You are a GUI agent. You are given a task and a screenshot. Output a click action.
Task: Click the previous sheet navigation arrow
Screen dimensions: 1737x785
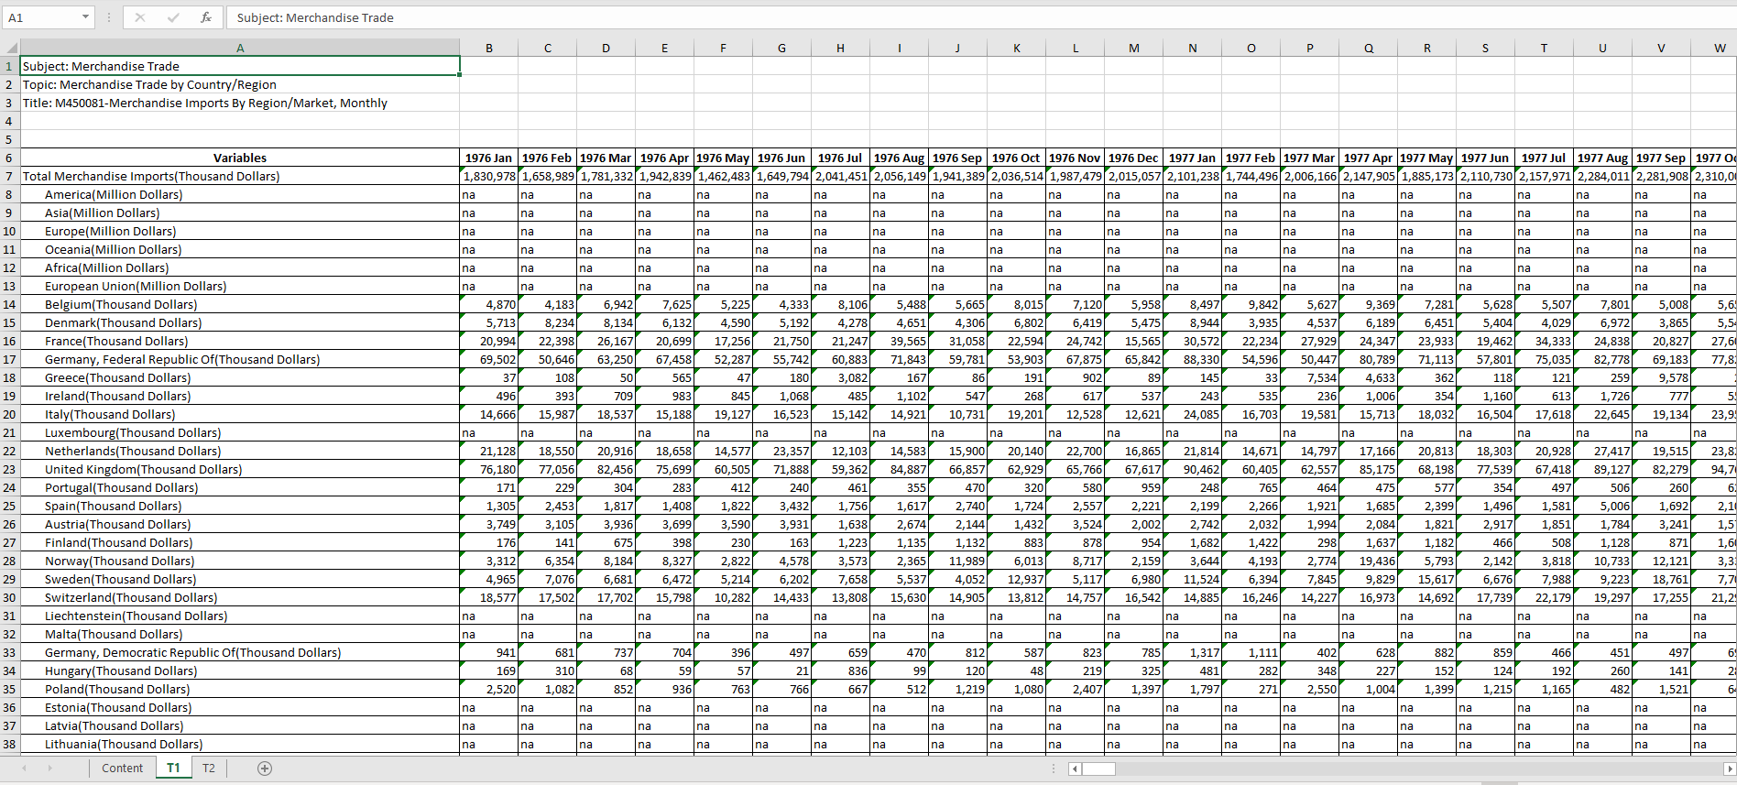[25, 769]
